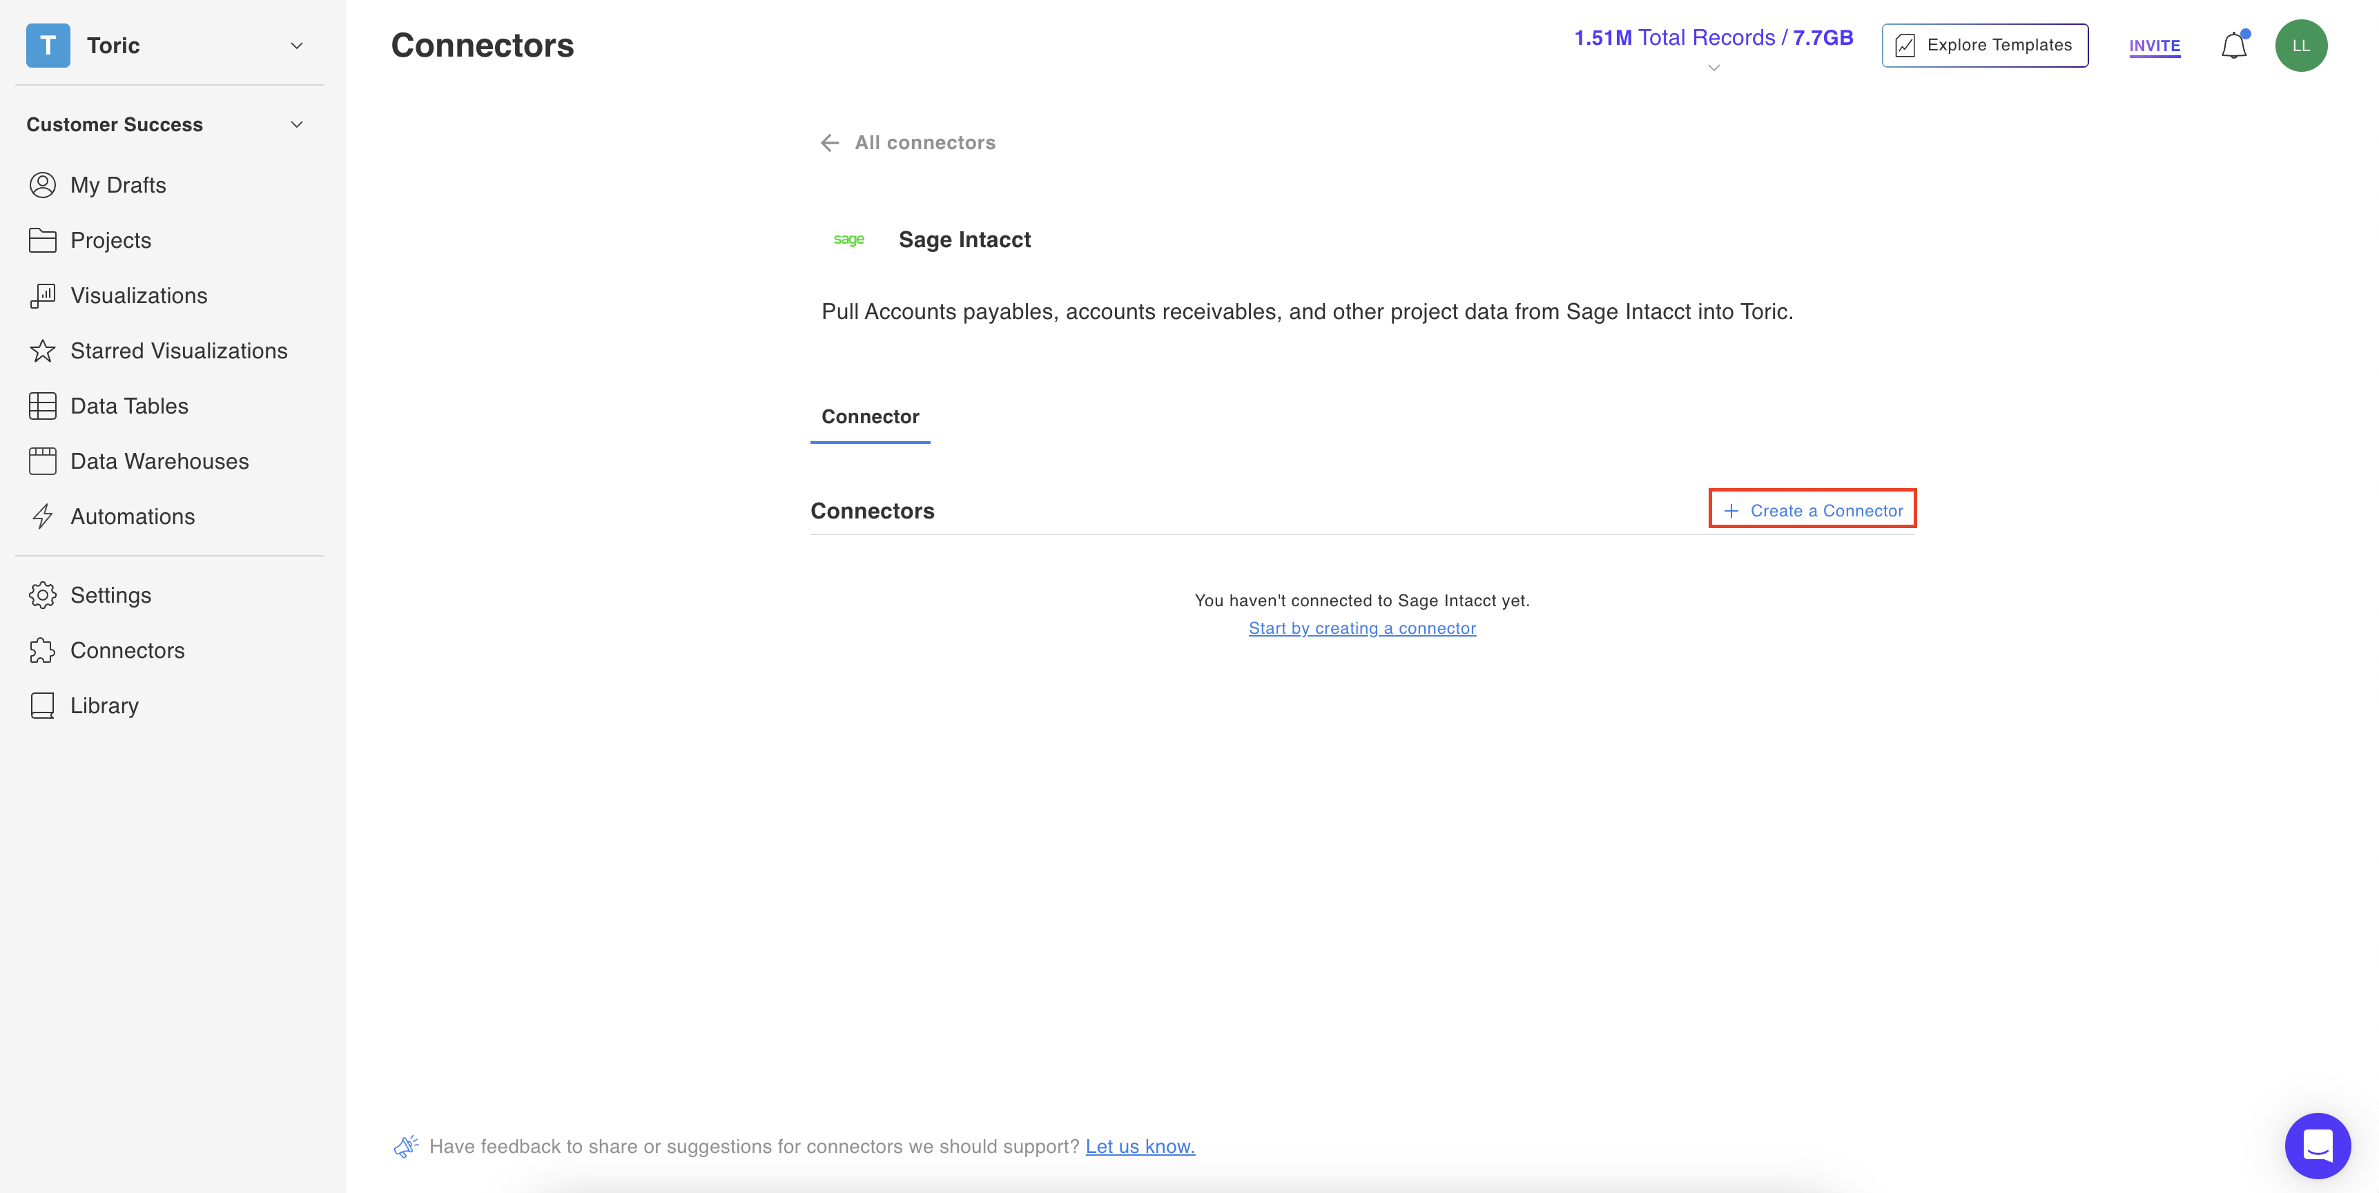Expand the Customer Success section chevron
Viewport: 2379px width, 1193px height.
296,124
